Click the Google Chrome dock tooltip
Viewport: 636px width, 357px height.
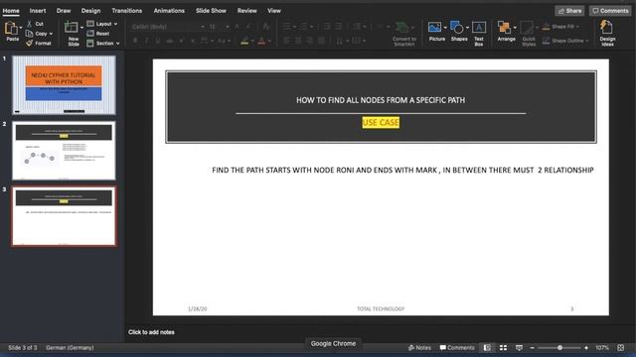pyautogui.click(x=333, y=343)
